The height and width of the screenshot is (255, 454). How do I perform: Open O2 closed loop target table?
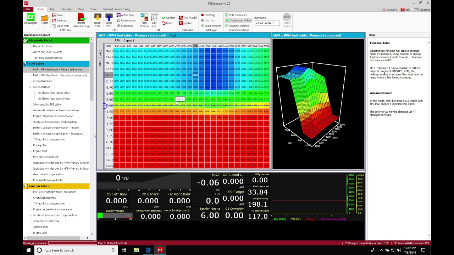point(54,93)
